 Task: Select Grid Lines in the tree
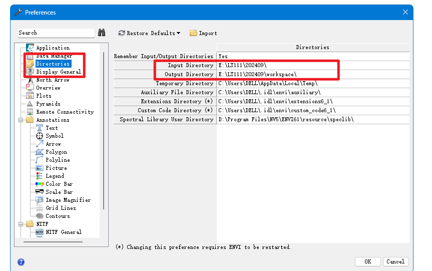[x=61, y=208]
